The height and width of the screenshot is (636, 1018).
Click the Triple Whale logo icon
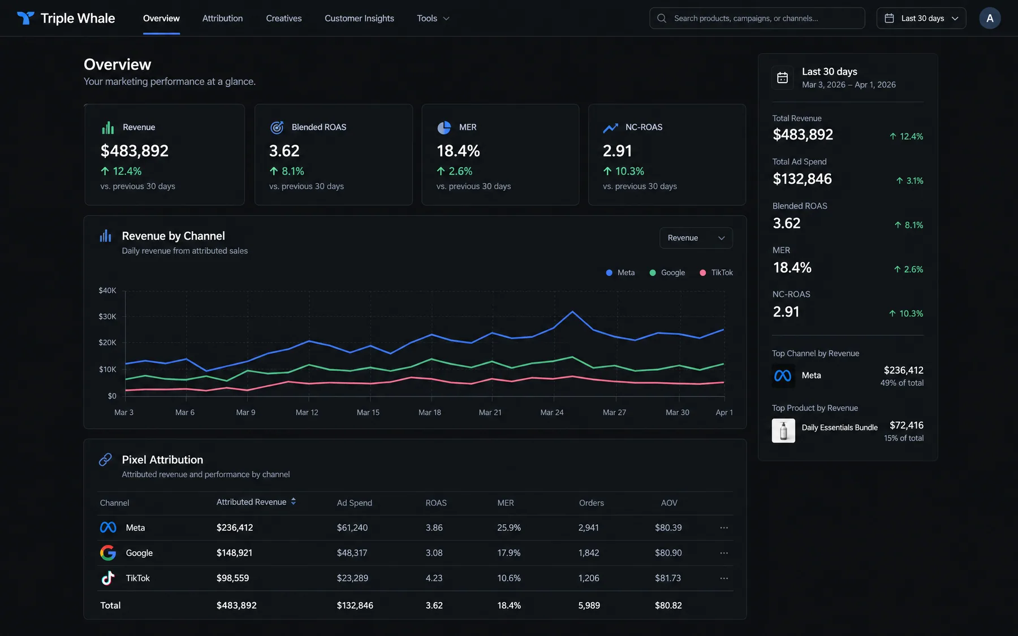pos(25,18)
